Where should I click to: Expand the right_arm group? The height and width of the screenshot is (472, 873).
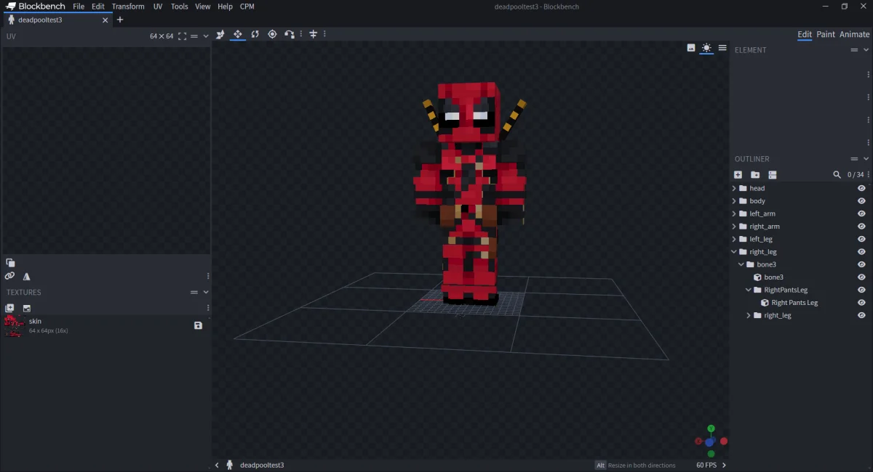click(x=734, y=227)
